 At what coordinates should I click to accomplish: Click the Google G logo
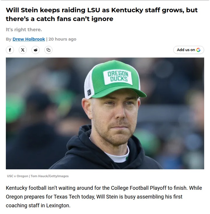pyautogui.click(x=199, y=50)
